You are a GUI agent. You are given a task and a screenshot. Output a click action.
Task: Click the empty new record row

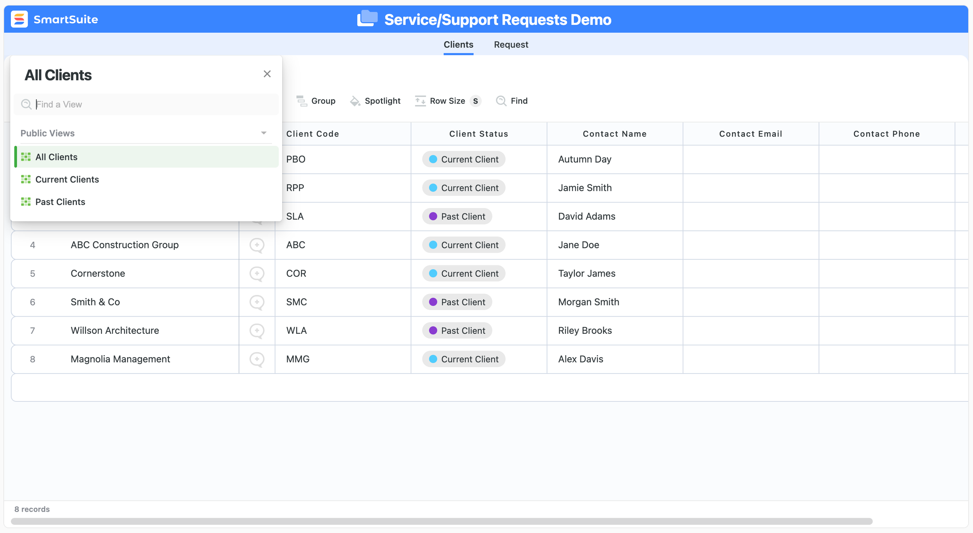[x=490, y=387]
